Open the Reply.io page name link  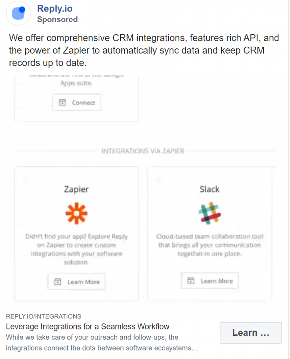tap(55, 8)
